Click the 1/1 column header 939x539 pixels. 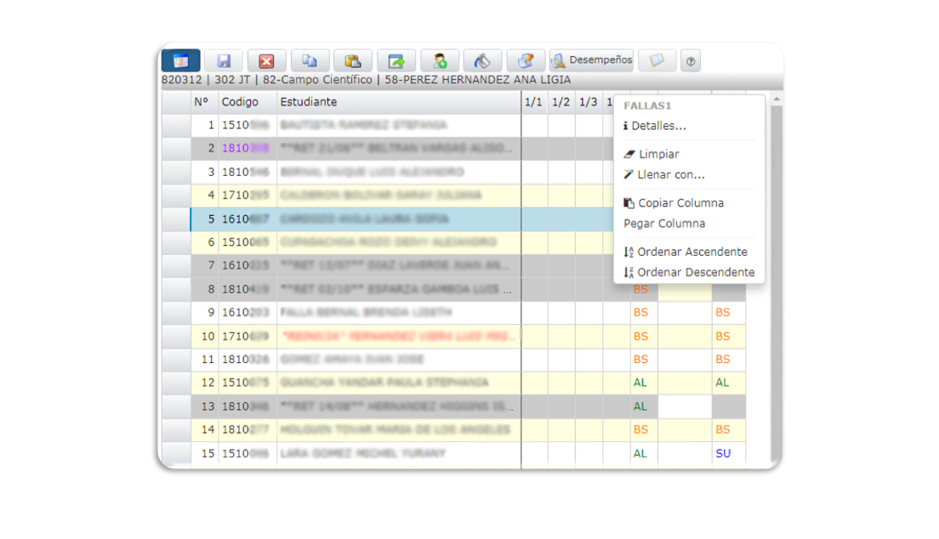click(534, 102)
